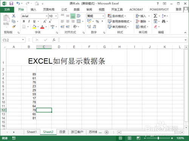Open the text orientation tool
This screenshot has height=141, width=189.
(75, 27)
